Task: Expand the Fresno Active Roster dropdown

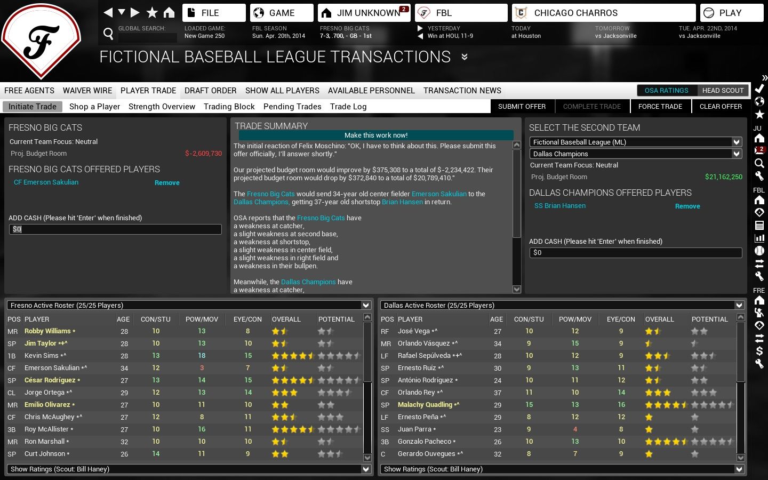Action: [x=189, y=305]
